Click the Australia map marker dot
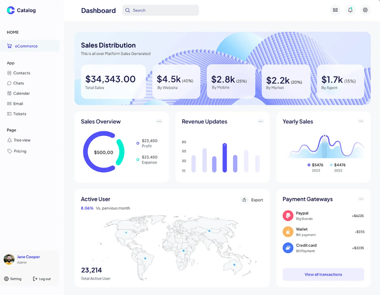Viewport: 380px width, 295px height. [x=234, y=265]
